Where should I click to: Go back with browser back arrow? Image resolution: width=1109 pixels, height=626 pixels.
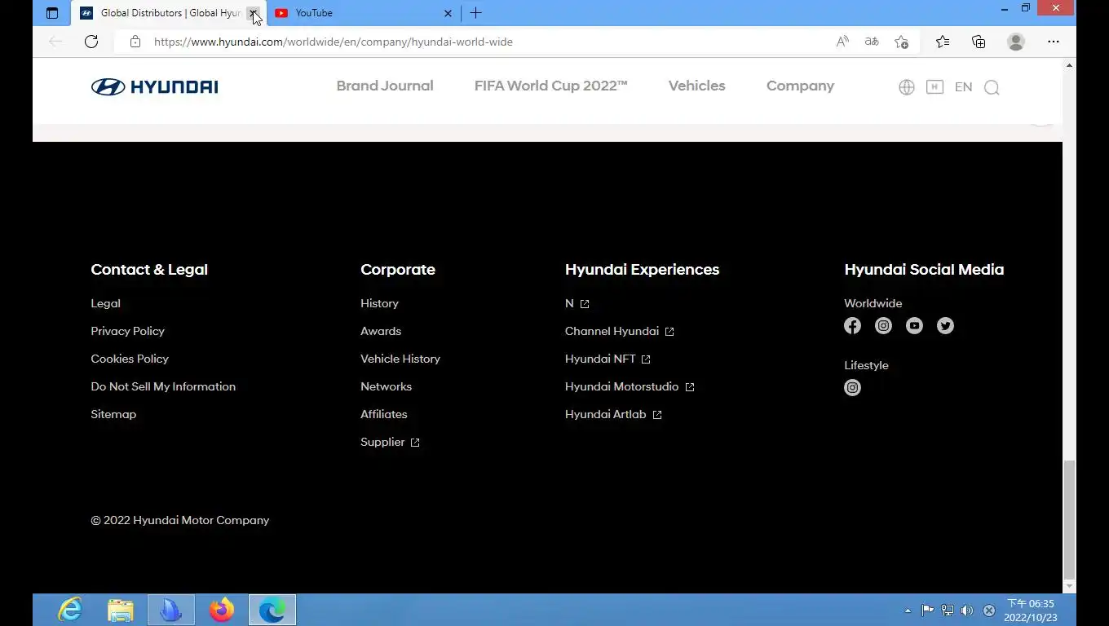coord(55,42)
